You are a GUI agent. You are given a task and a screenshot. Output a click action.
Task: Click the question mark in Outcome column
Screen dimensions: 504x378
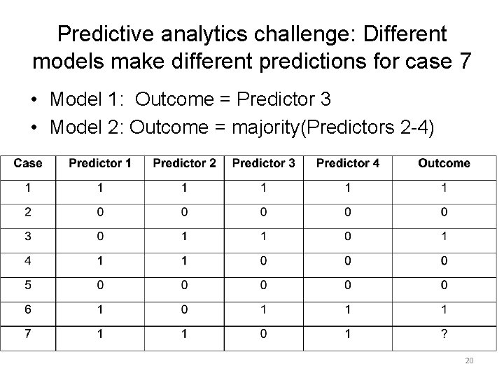tap(444, 335)
